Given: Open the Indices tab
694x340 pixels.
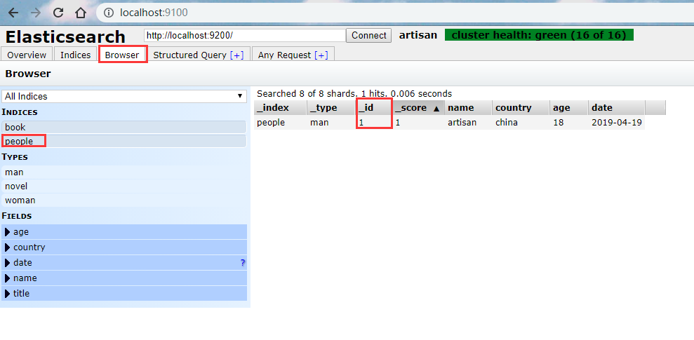Looking at the screenshot, I should pos(75,55).
